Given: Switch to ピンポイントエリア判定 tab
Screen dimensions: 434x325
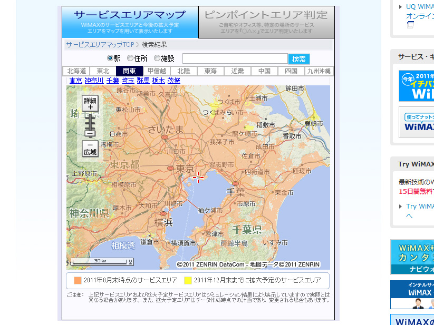Looking at the screenshot, I should (266, 22).
